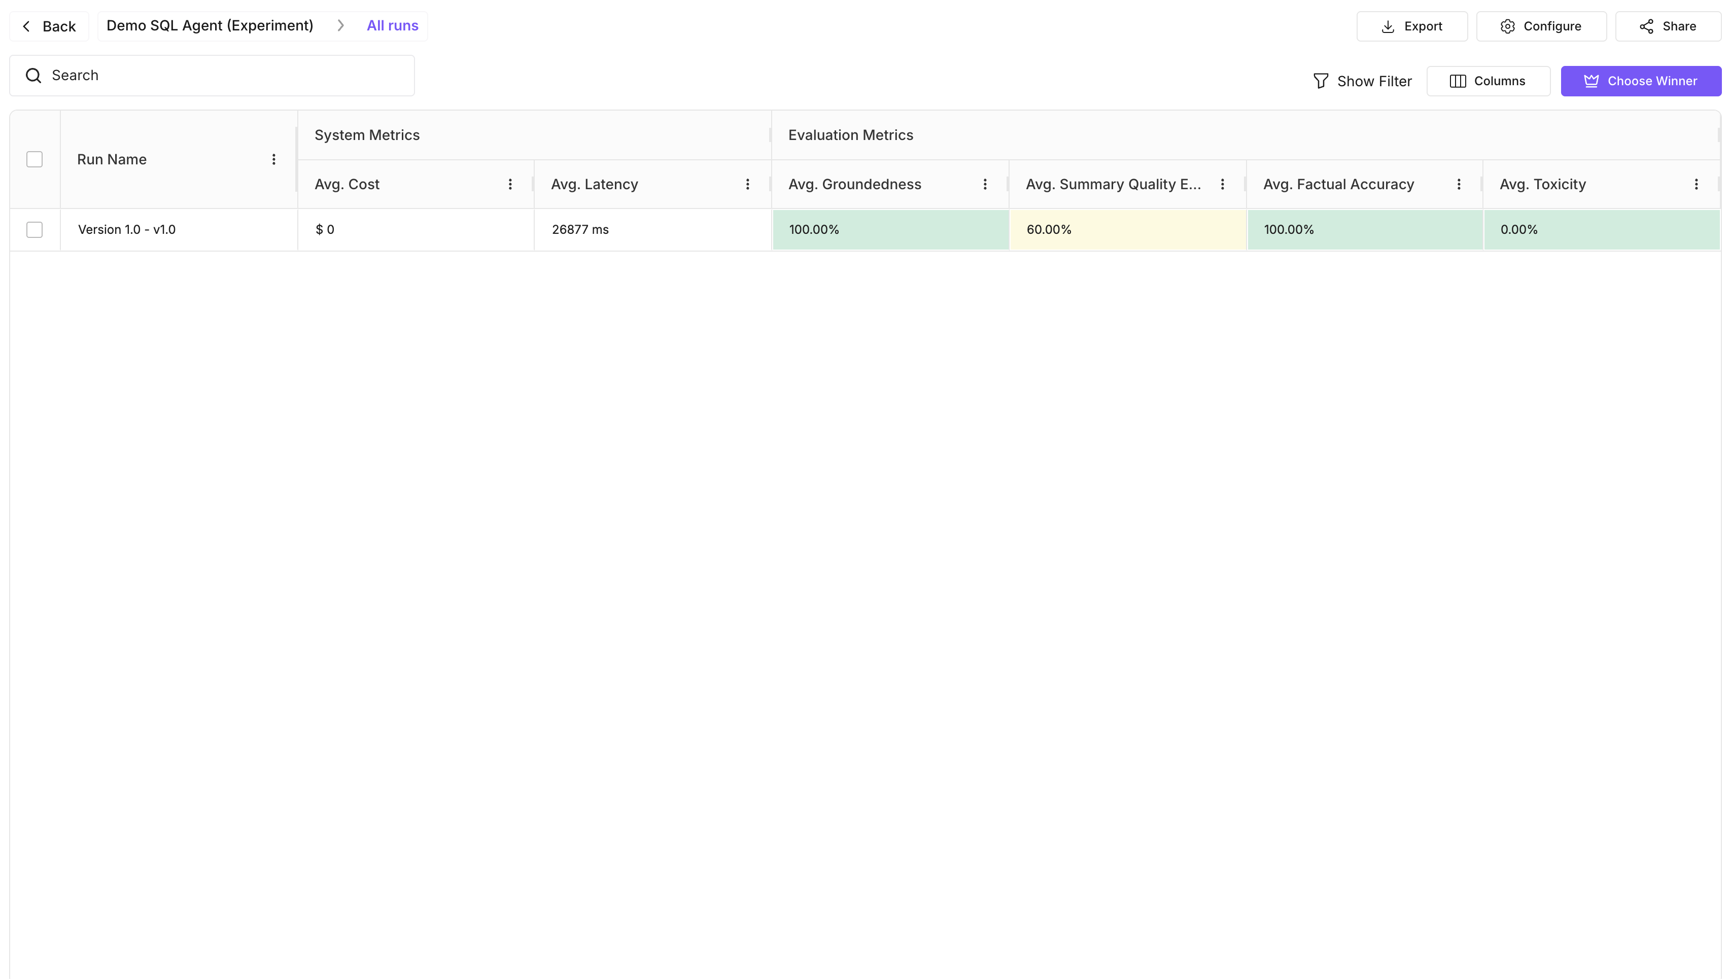Open the Run Name column options menu
This screenshot has width=1729, height=979.
(274, 159)
